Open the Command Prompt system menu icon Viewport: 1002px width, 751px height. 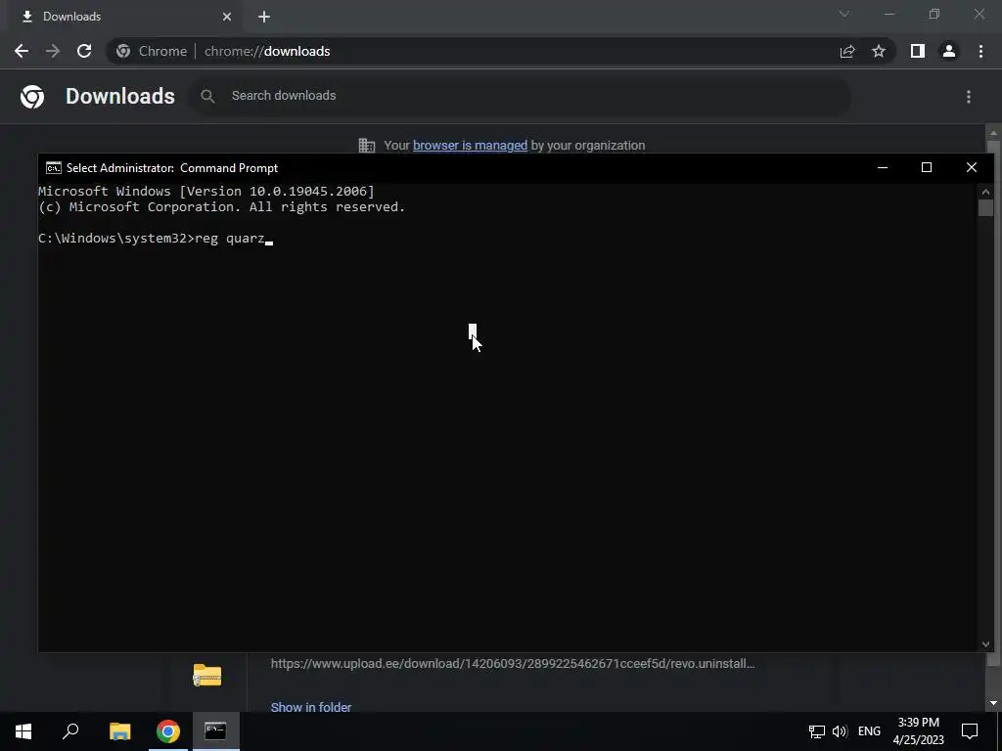tap(54, 168)
